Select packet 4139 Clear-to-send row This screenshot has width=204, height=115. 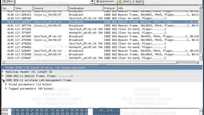(x=100, y=19)
